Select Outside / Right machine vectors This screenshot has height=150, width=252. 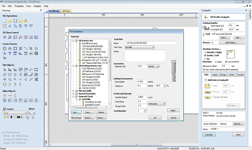(x=205, y=52)
